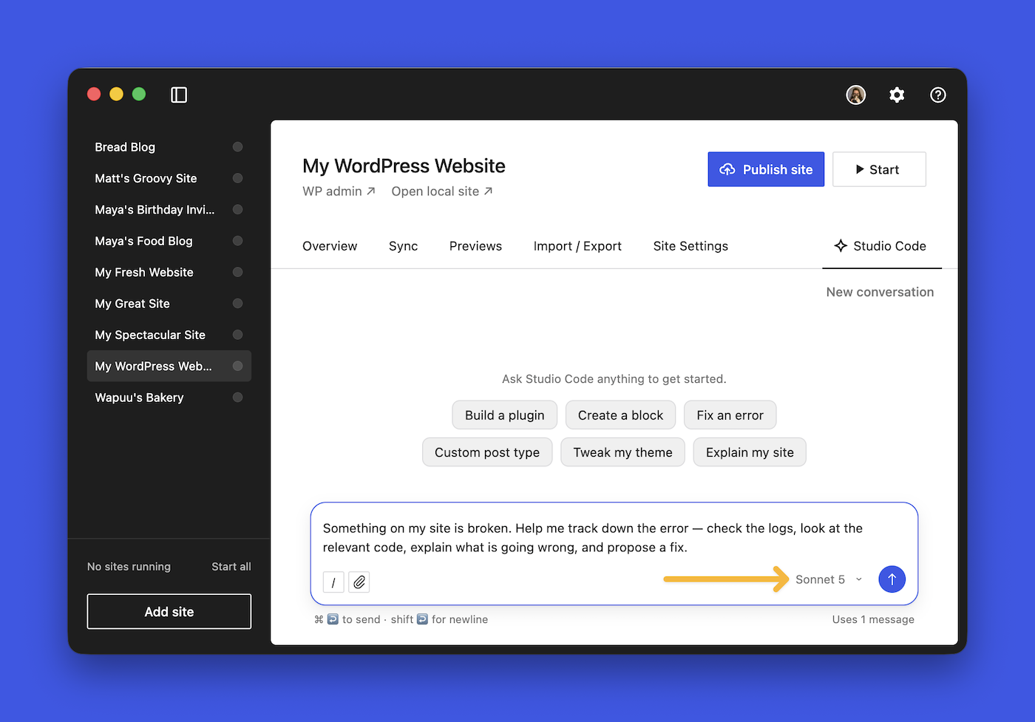1035x722 pixels.
Task: Click the Publish site button
Action: coord(766,169)
